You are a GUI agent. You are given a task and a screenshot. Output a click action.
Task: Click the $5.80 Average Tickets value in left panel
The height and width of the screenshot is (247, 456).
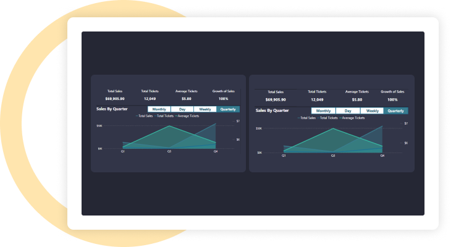pos(186,98)
